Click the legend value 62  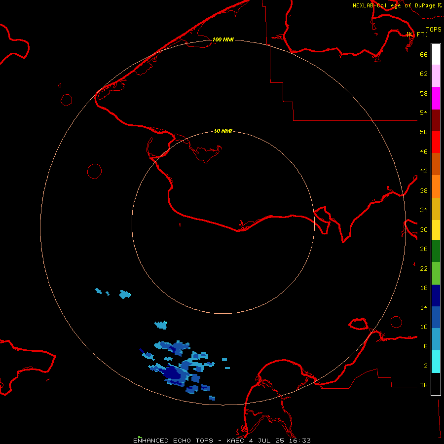click(x=424, y=74)
